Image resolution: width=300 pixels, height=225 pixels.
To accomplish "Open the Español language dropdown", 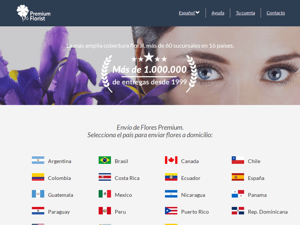I will coord(189,13).
